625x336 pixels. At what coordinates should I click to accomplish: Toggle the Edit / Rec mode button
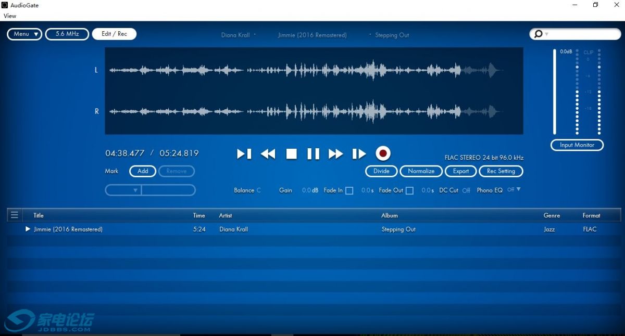114,34
